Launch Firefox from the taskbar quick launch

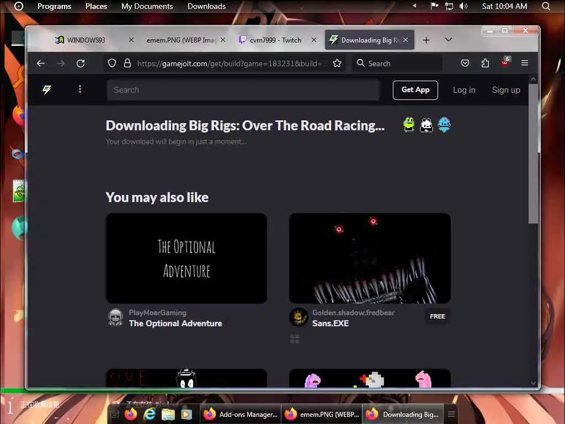pos(131,414)
